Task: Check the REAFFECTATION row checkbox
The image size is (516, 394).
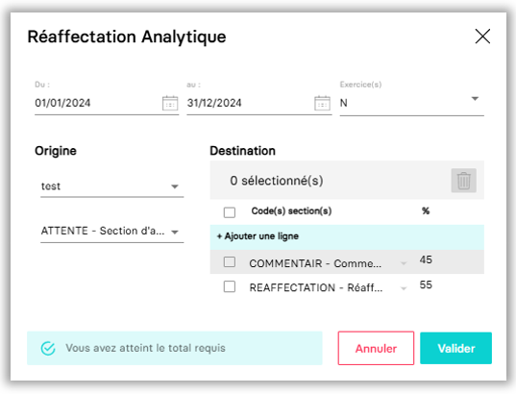Action: pyautogui.click(x=230, y=286)
